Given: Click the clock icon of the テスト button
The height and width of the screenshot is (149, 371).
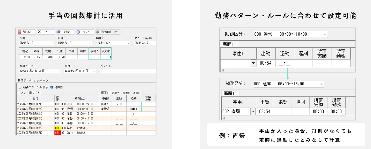Looking at the screenshot, I should (78, 32).
